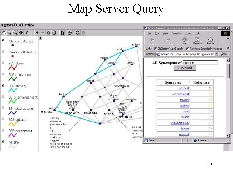Open the File menu

pos(150,33)
